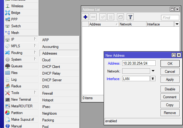Choose DHCP Server in the IP submenu
Image resolution: width=183 pixels, height=128 pixels.
(52, 80)
